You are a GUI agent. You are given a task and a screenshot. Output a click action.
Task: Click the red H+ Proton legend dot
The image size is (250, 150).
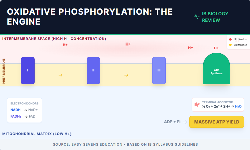tap(230, 39)
